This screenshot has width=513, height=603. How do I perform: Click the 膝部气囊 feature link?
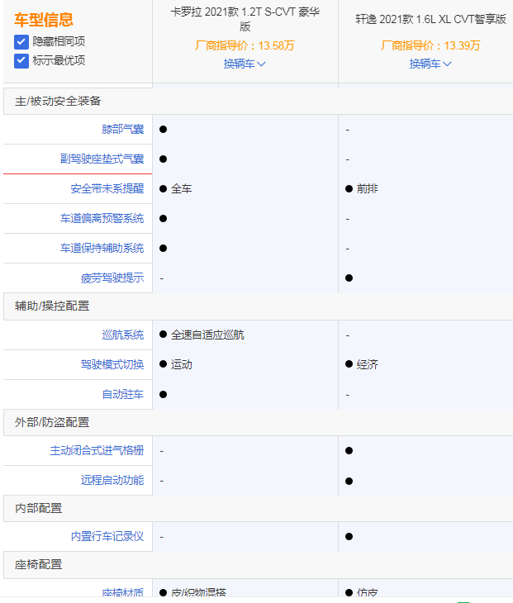pyautogui.click(x=122, y=129)
